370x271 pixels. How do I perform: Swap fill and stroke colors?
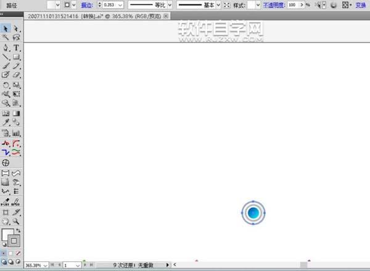click(x=18, y=231)
